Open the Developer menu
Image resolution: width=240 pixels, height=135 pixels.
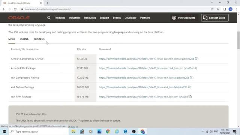(x=130, y=18)
